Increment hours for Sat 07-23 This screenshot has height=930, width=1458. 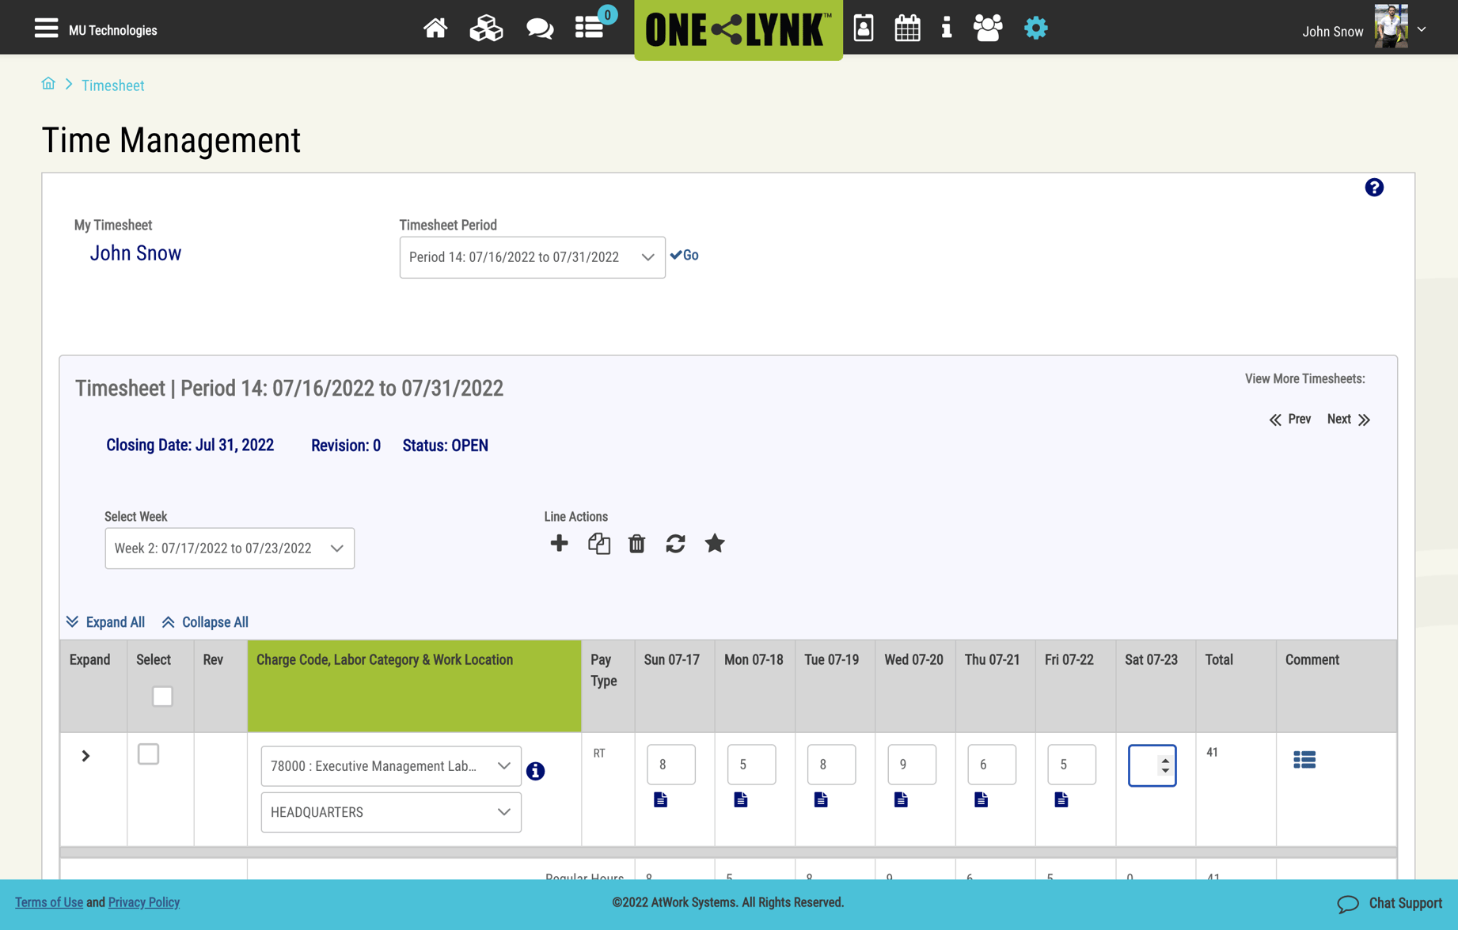coord(1164,761)
